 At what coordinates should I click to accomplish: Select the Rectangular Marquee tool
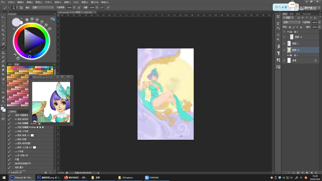click(x=3, y=22)
